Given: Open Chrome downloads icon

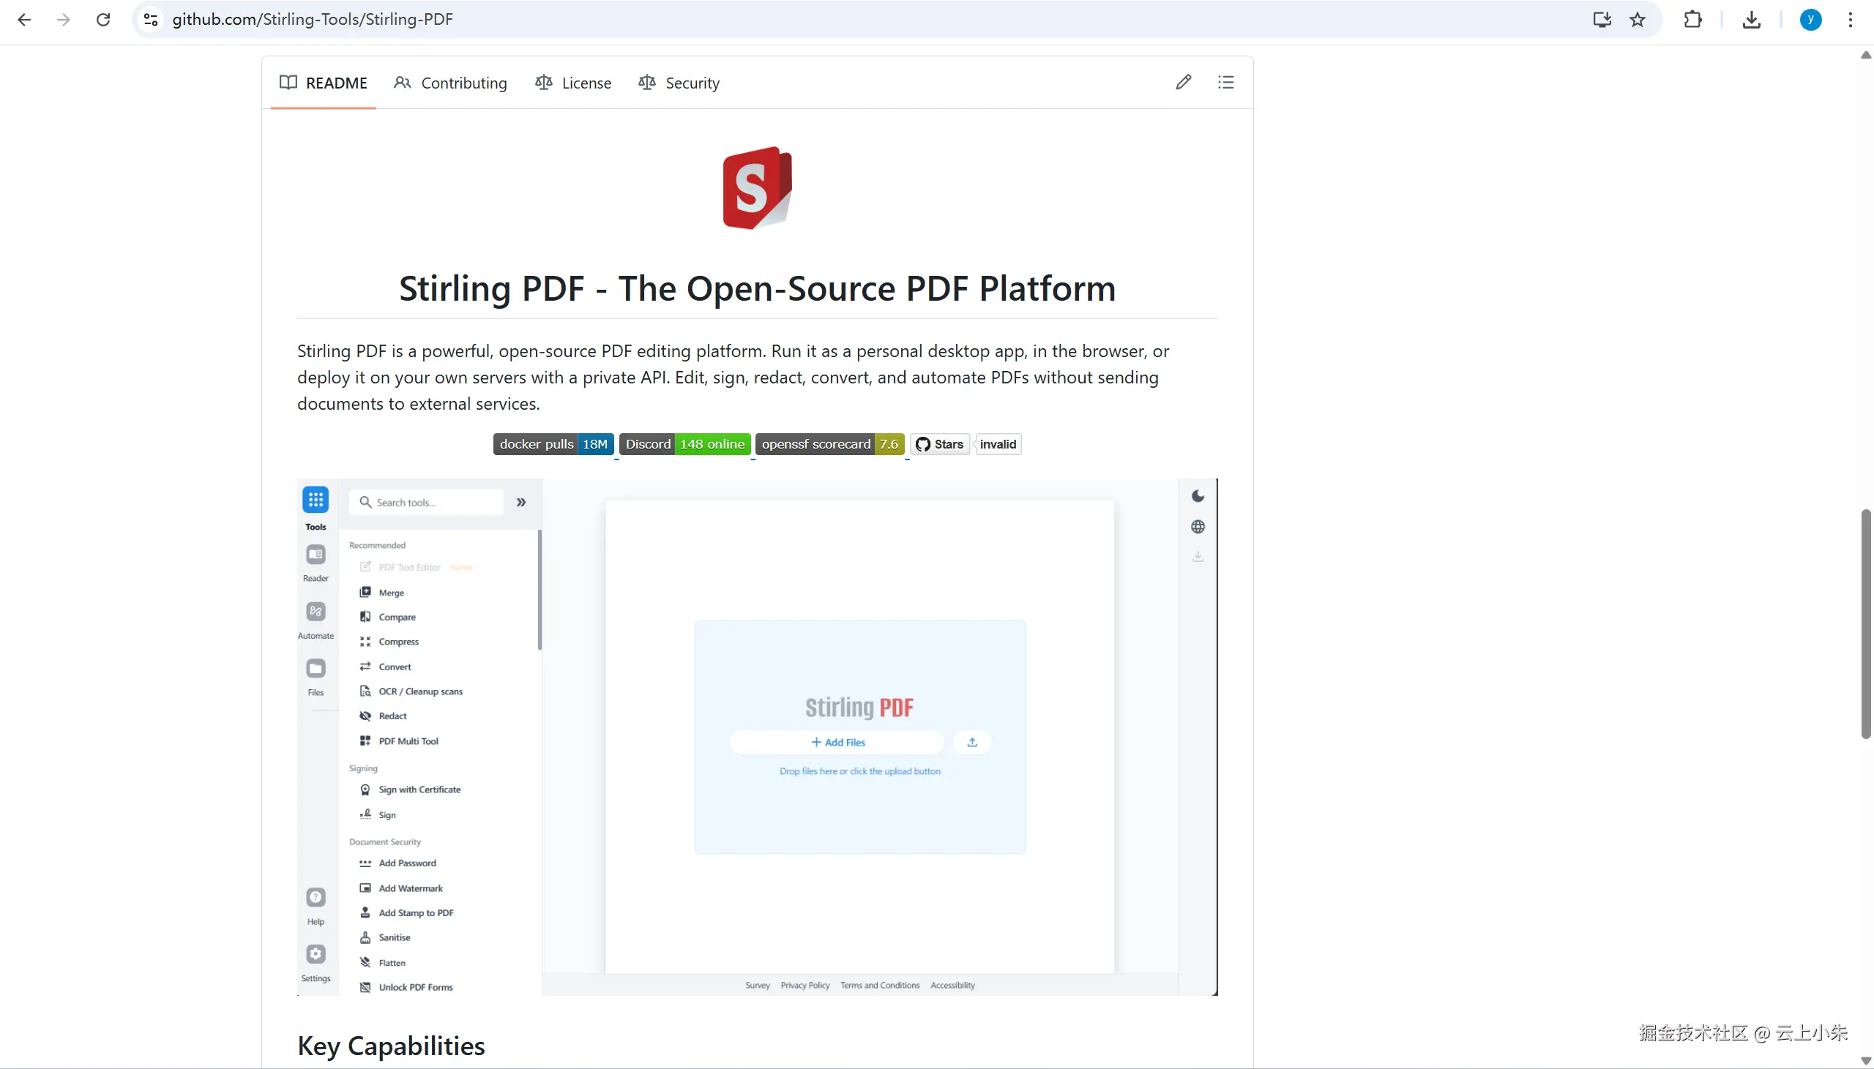Looking at the screenshot, I should pyautogui.click(x=1751, y=20).
